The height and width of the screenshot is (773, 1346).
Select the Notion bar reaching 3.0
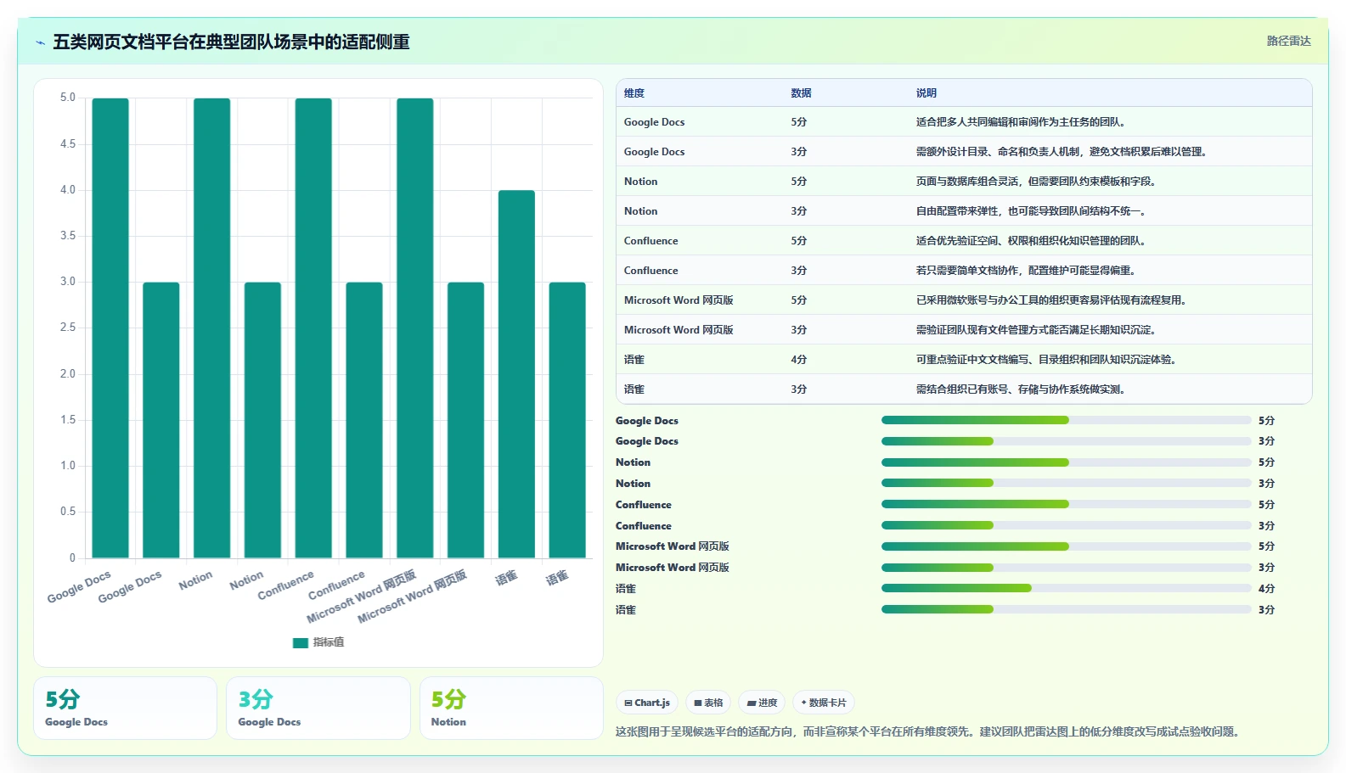click(262, 420)
